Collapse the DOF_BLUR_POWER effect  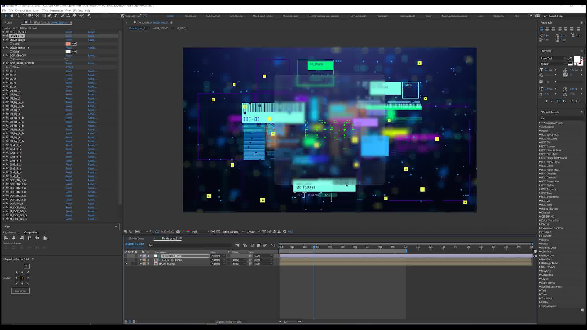4,63
